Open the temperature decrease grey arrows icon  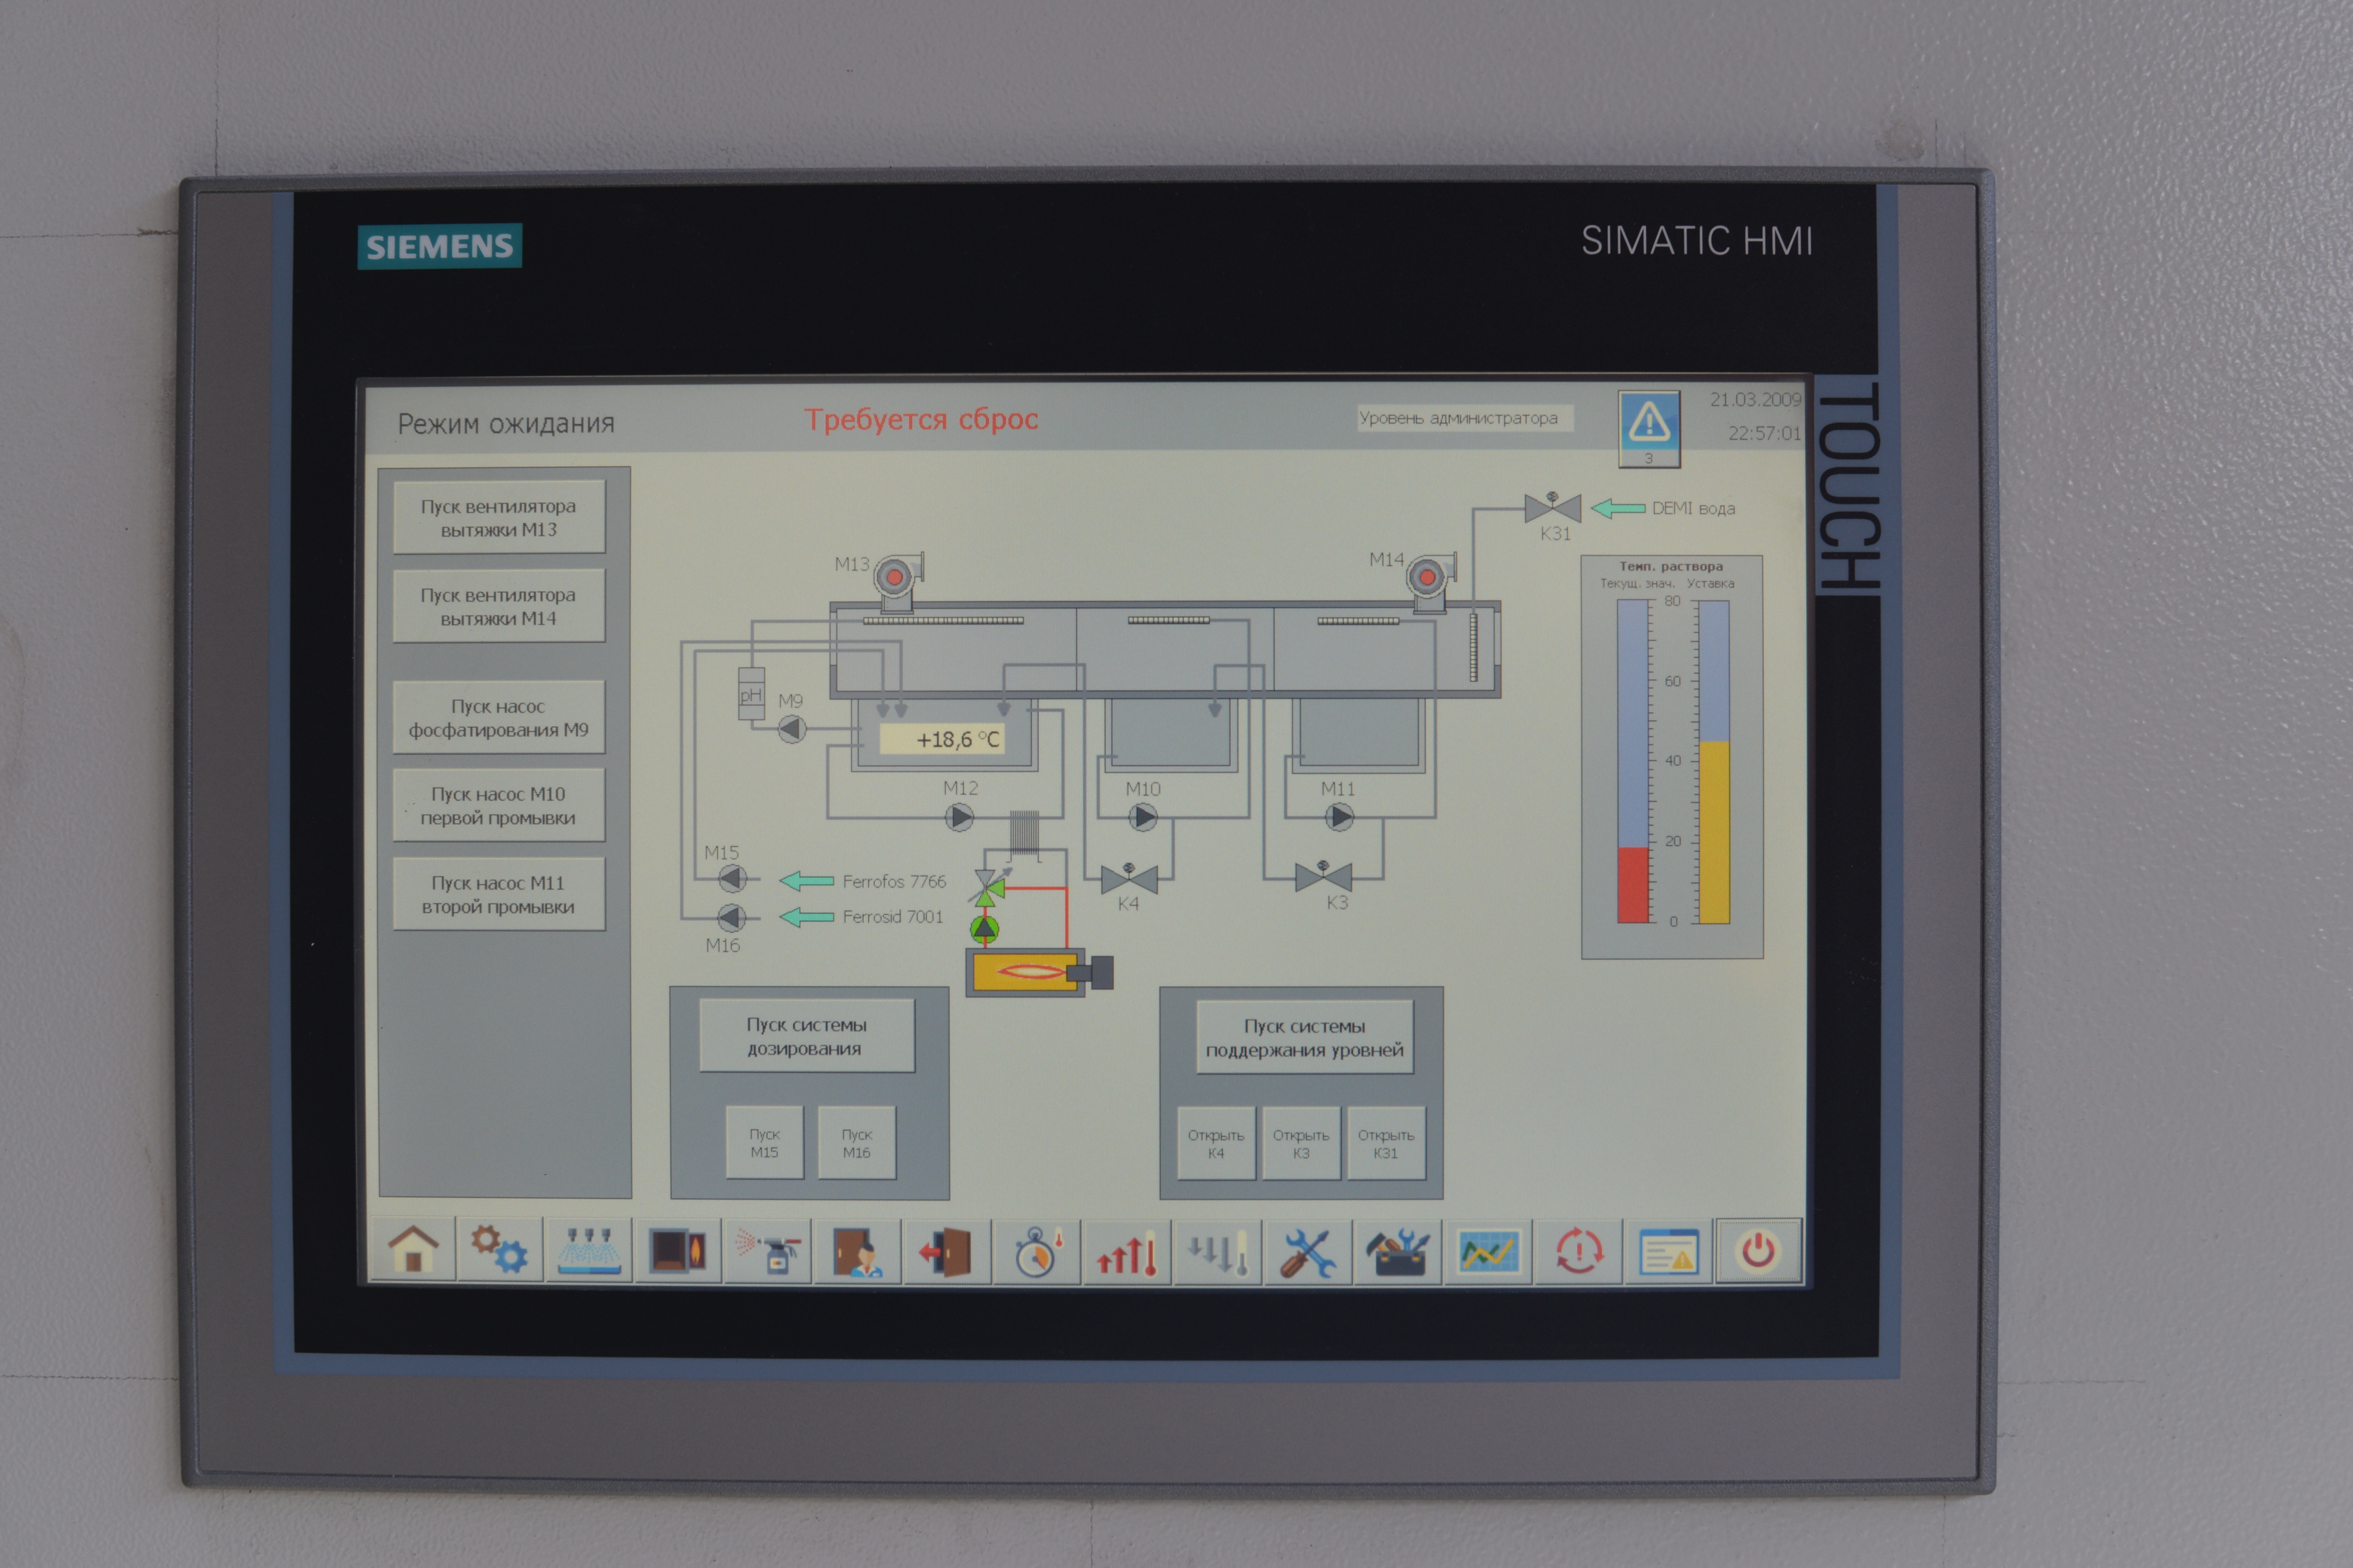click(1218, 1251)
